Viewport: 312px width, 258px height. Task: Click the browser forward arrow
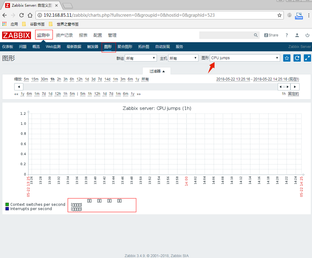tap(13, 15)
